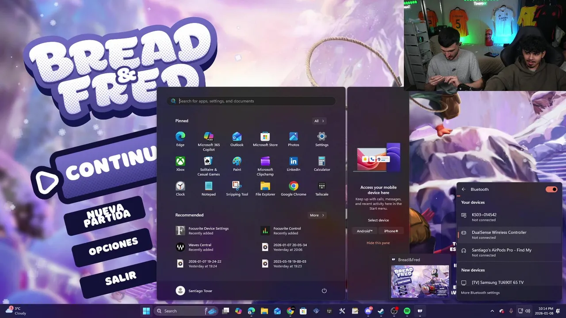
Task: Open Edge from the pinned apps
Action: (x=180, y=139)
